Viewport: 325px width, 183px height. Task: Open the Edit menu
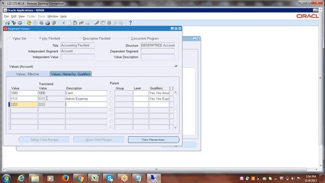click(14, 16)
